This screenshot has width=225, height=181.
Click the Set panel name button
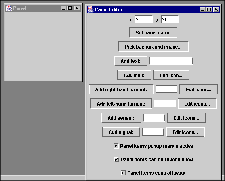(153, 32)
